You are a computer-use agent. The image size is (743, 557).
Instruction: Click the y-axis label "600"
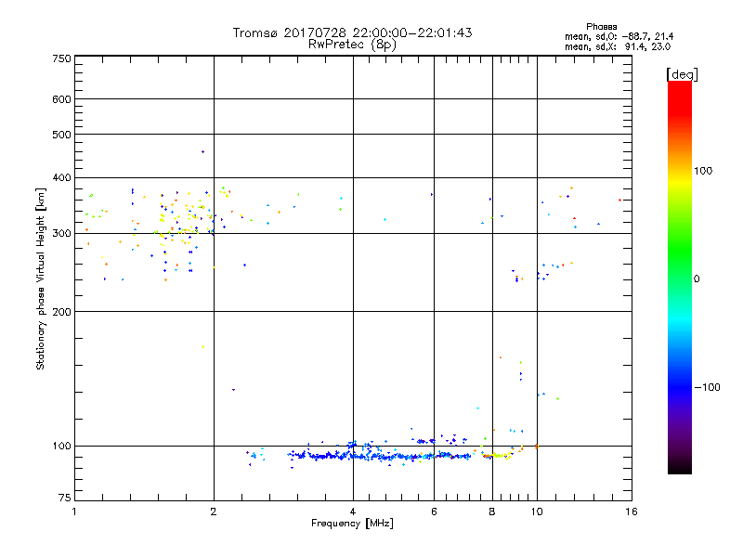[x=61, y=99]
